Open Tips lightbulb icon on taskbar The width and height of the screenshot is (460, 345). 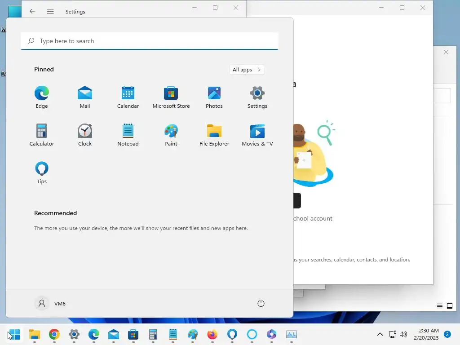pos(232,334)
